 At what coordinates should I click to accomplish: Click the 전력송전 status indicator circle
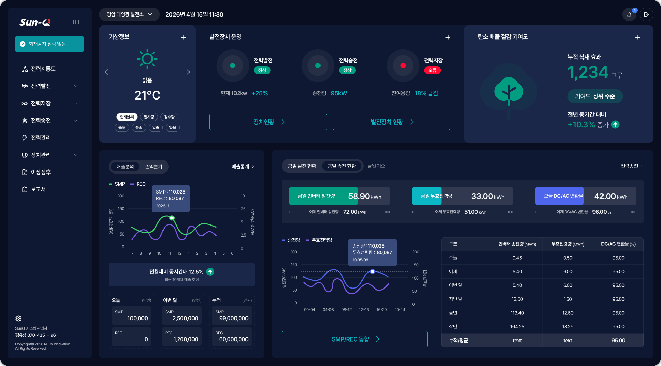coord(318,65)
